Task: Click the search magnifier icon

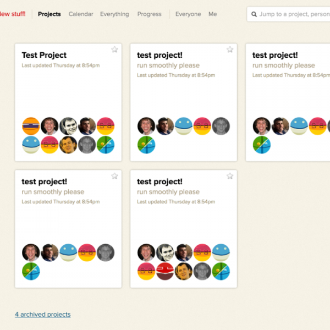Action: click(x=254, y=14)
